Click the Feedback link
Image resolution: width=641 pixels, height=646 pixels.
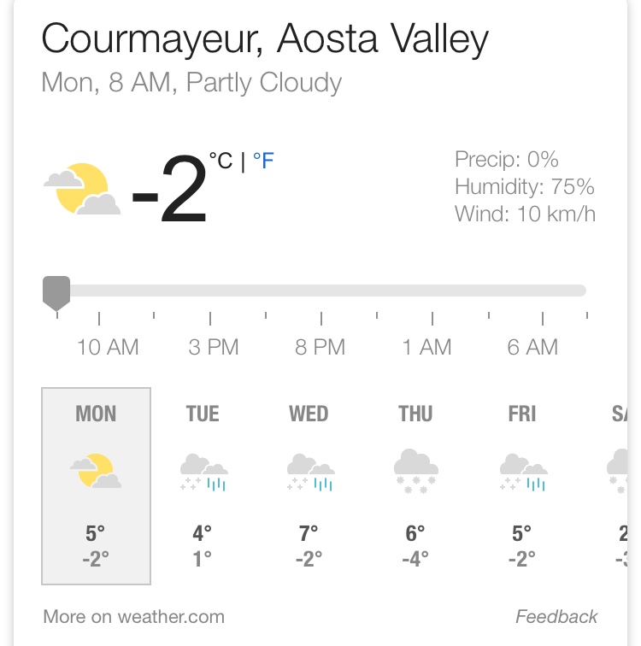556,616
